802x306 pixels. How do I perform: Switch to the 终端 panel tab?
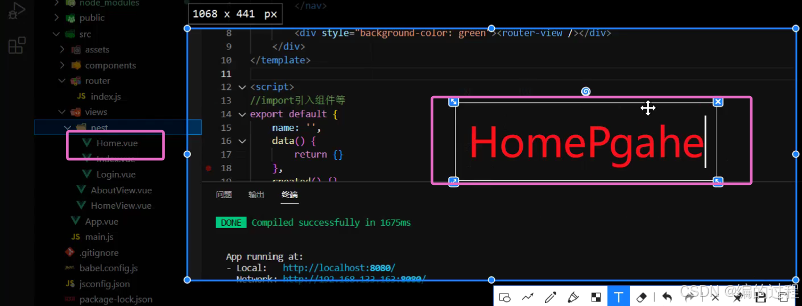pos(290,195)
